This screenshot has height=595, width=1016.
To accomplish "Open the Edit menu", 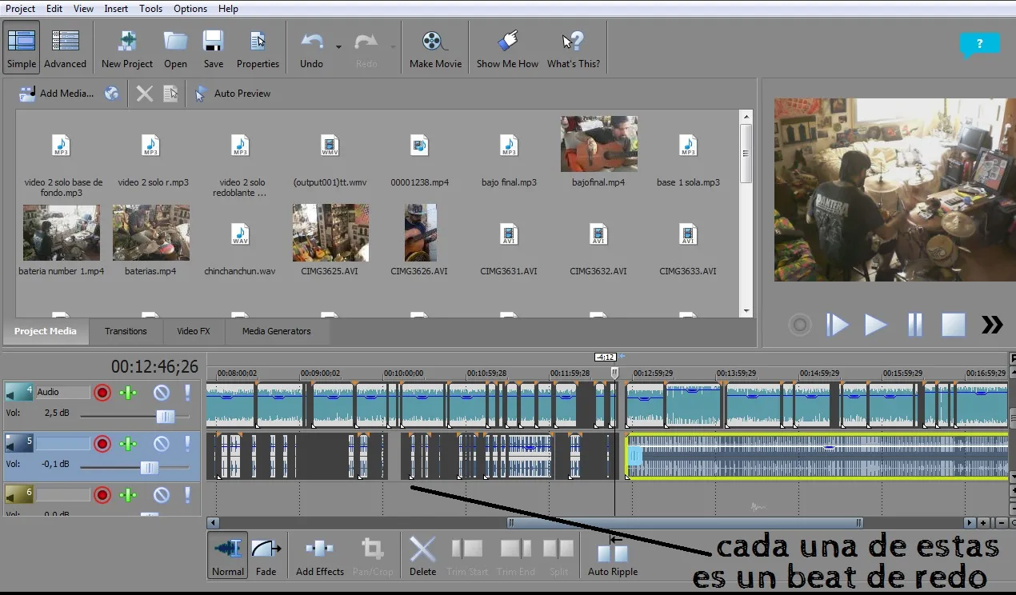I will click(x=54, y=9).
